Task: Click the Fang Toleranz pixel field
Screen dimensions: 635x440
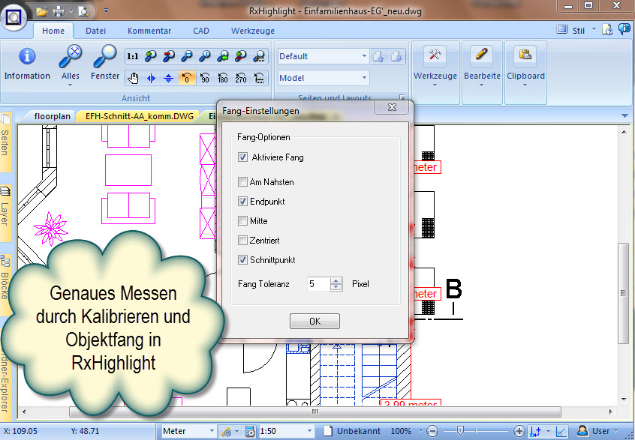Action: pyautogui.click(x=318, y=284)
